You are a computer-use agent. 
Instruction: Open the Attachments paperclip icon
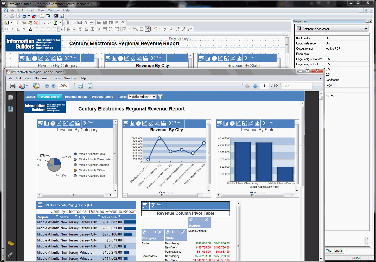pyautogui.click(x=11, y=254)
